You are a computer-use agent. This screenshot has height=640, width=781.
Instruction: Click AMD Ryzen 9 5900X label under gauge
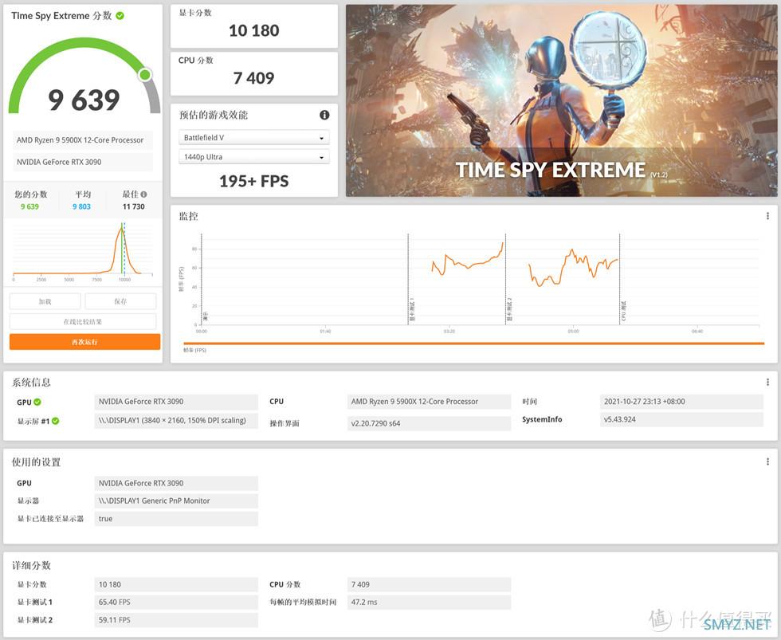pyautogui.click(x=83, y=140)
